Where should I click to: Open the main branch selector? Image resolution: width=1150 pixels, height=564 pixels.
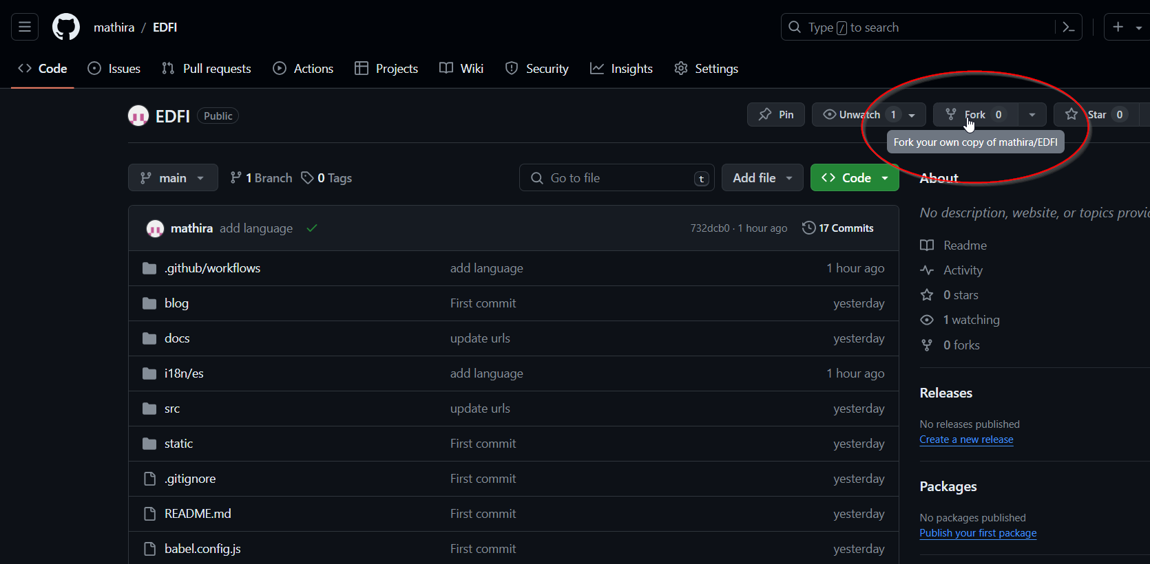pos(173,178)
